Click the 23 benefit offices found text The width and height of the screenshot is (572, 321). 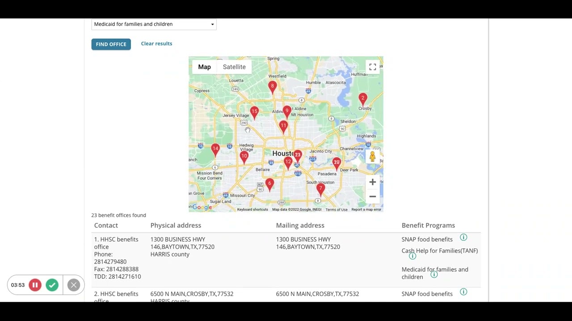(118, 215)
